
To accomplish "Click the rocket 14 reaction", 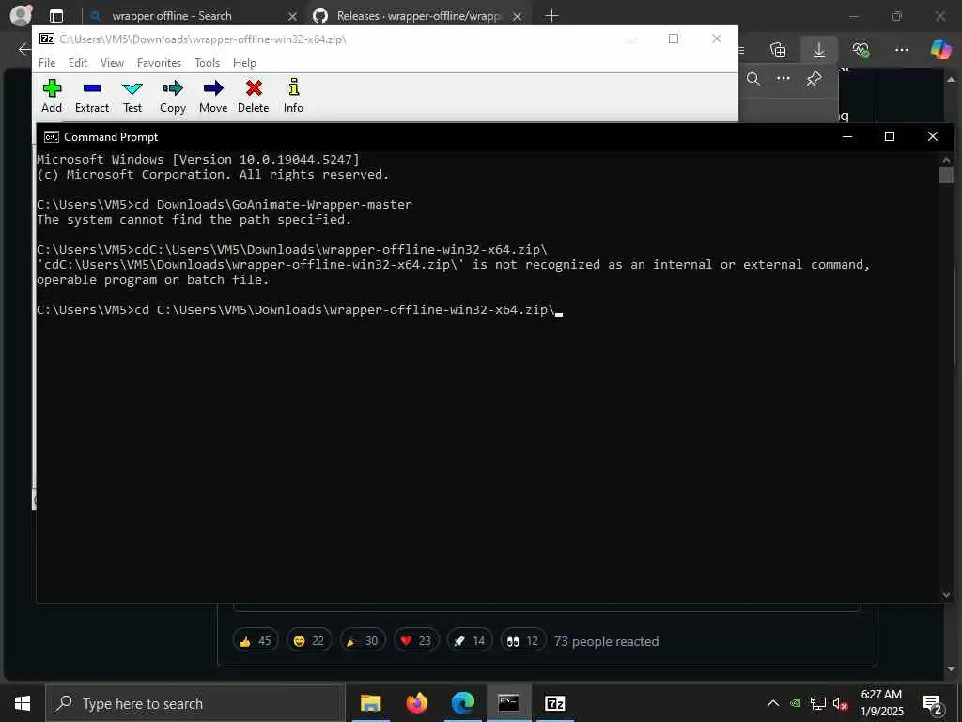I will [x=470, y=641].
